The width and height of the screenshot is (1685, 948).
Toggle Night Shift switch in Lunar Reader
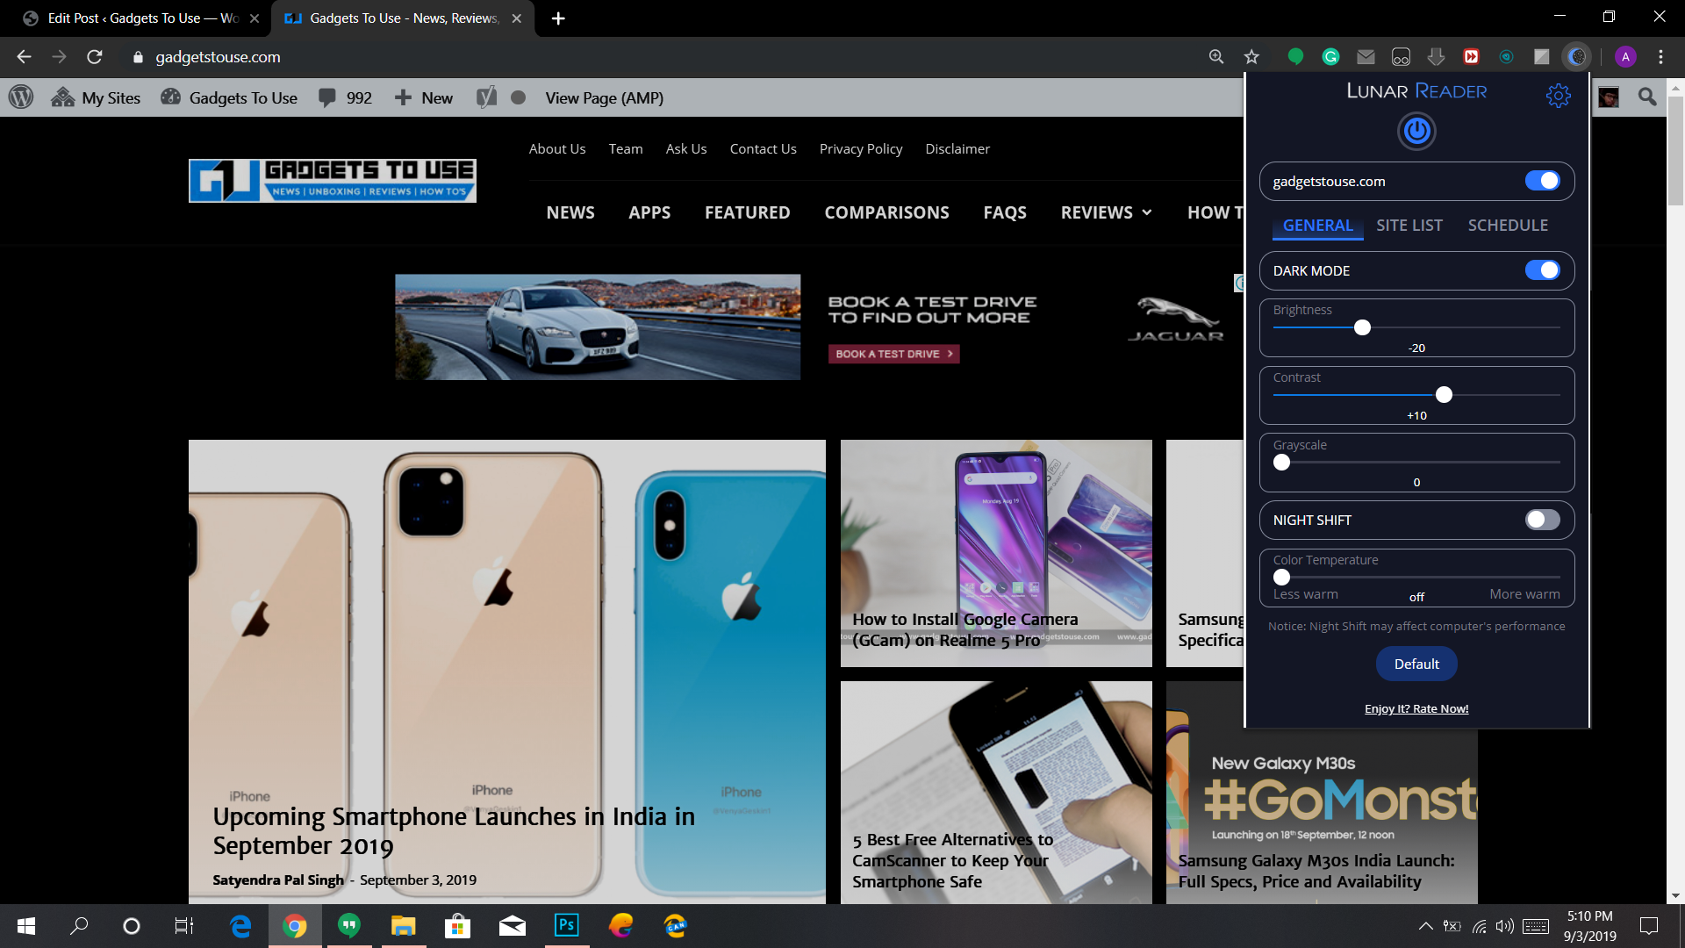point(1544,520)
